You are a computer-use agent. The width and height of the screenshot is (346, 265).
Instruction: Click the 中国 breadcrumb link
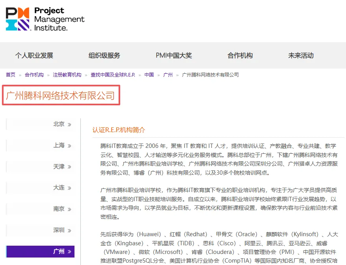point(149,75)
